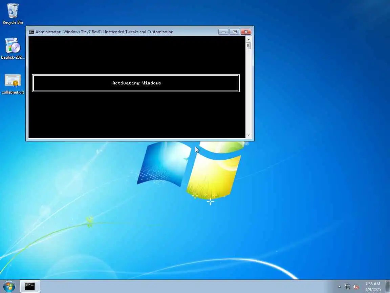
Task: Click the 'Activating Windows' text in console
Action: click(136, 83)
